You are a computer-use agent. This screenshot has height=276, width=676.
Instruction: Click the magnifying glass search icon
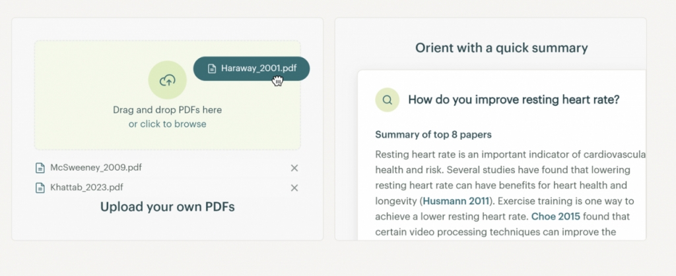[388, 100]
